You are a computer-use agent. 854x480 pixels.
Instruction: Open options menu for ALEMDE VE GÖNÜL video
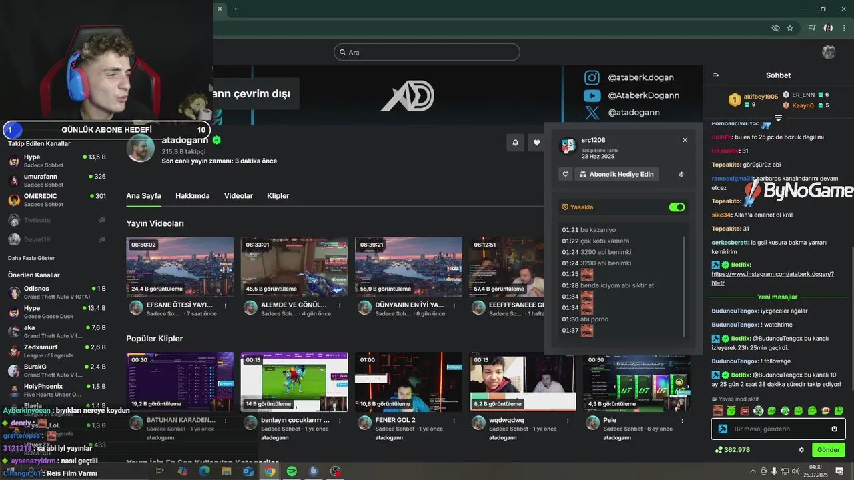point(340,305)
